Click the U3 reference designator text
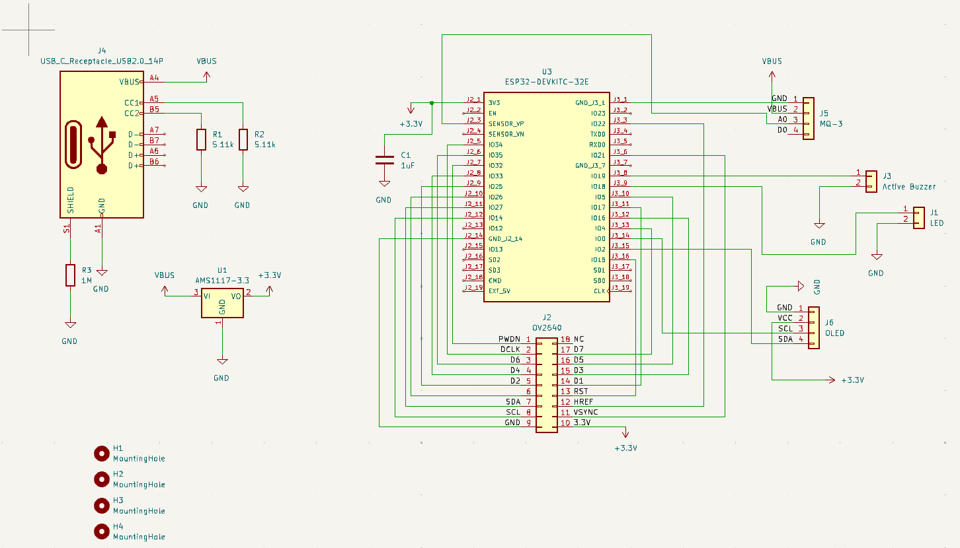 pyautogui.click(x=546, y=72)
